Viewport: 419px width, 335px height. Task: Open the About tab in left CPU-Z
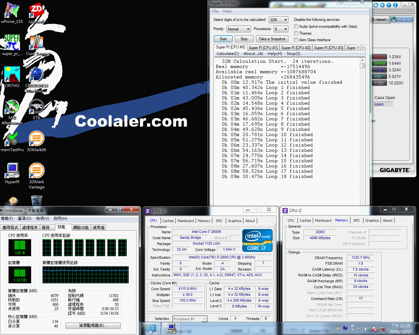tap(250, 221)
